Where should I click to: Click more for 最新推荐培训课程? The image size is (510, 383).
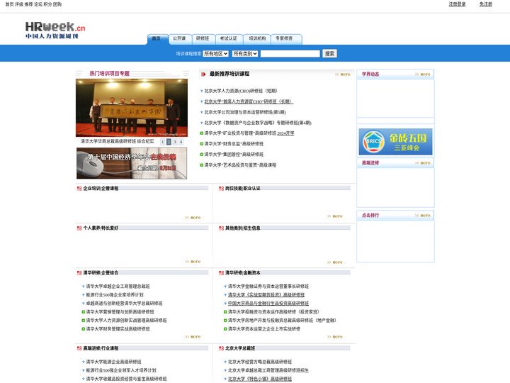(x=343, y=74)
